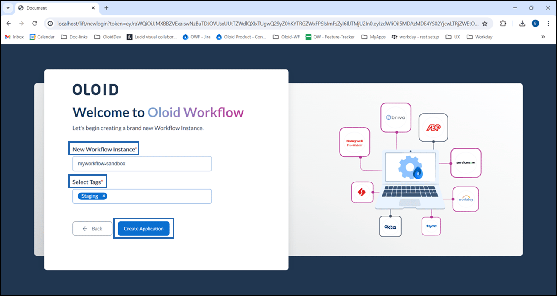Minimize the browser window

[515, 8]
